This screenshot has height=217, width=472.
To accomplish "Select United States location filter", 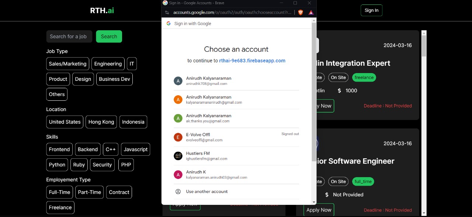I will 65,122.
